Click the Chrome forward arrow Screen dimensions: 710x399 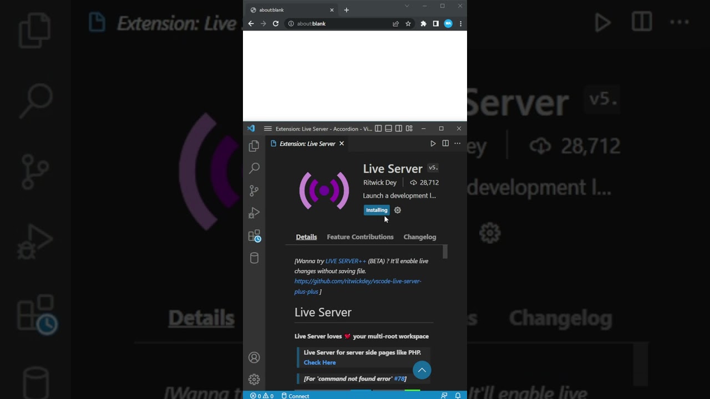coord(263,24)
